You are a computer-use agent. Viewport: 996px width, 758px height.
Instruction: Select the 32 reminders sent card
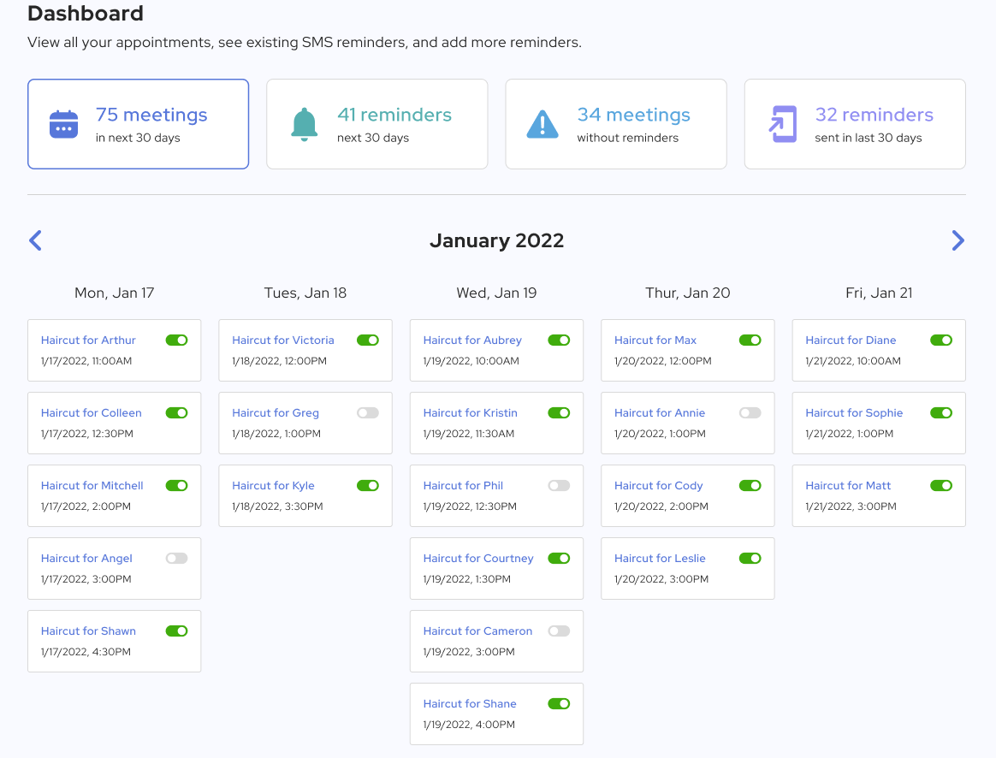(x=855, y=124)
